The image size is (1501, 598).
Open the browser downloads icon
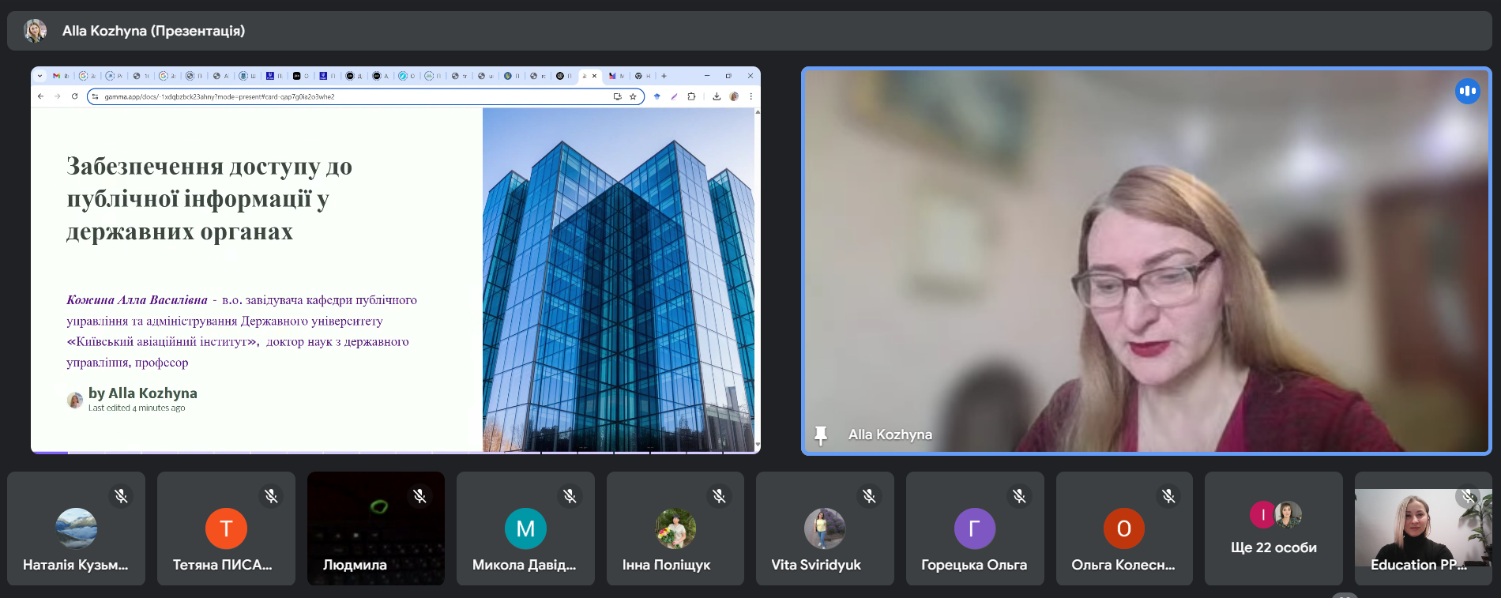click(x=717, y=96)
